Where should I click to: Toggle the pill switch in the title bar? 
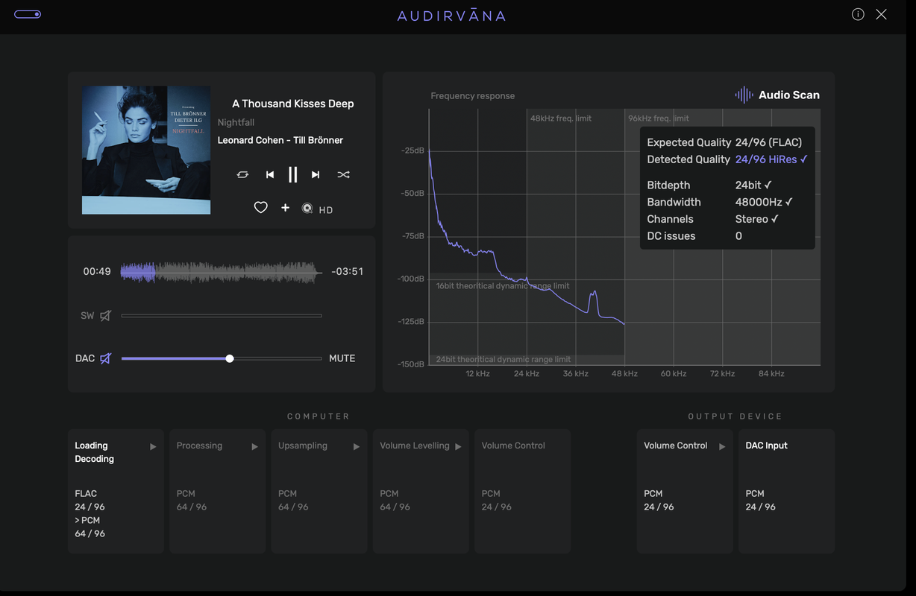[28, 14]
